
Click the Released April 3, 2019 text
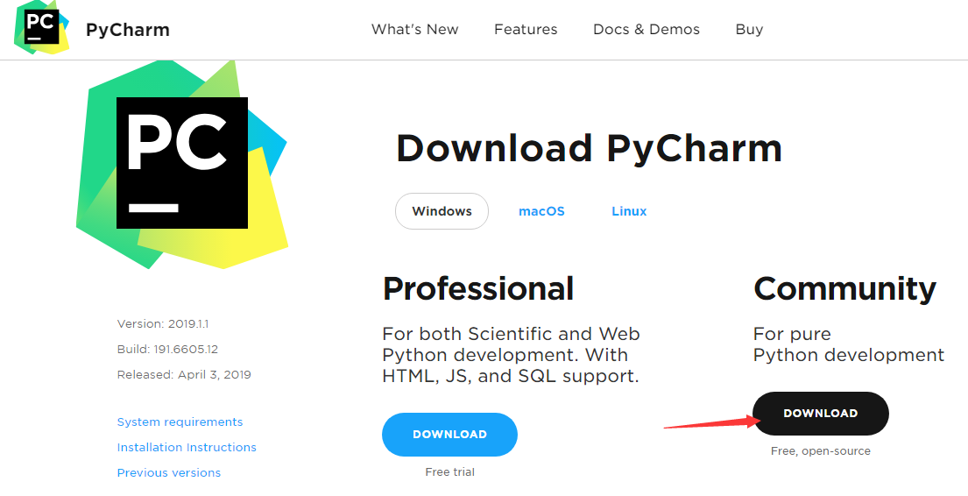[x=184, y=374]
